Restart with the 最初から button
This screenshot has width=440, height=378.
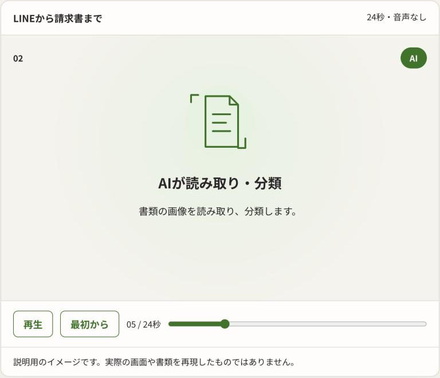[89, 324]
